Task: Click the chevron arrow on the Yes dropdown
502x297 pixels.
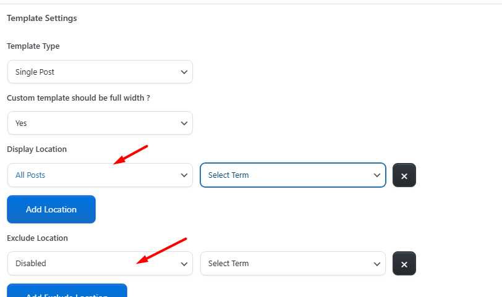Action: [x=184, y=123]
